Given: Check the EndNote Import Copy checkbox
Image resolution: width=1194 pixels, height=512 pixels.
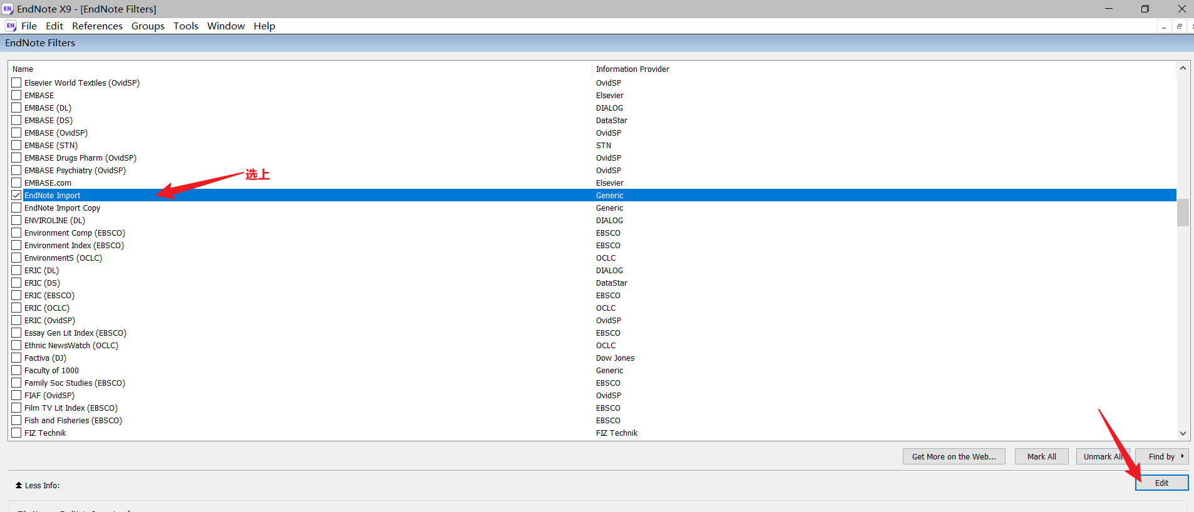Looking at the screenshot, I should 16,208.
